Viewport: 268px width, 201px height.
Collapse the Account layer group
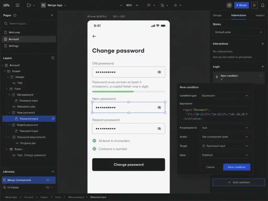tap(2, 65)
